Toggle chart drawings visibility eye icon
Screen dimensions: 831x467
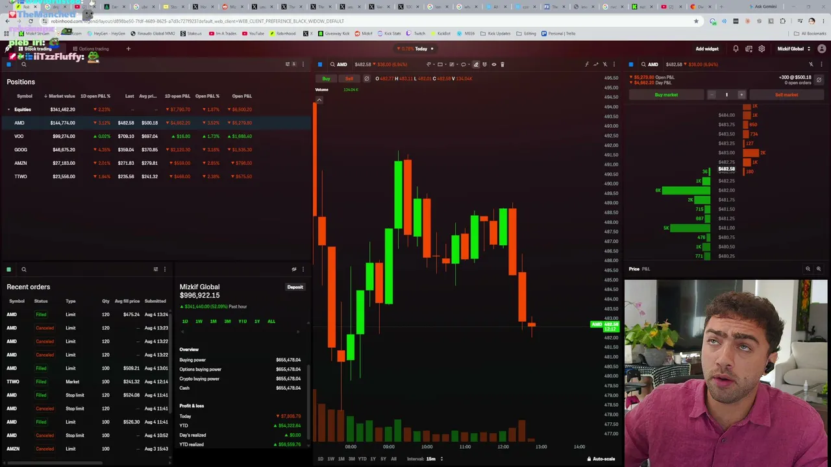pyautogui.click(x=493, y=64)
